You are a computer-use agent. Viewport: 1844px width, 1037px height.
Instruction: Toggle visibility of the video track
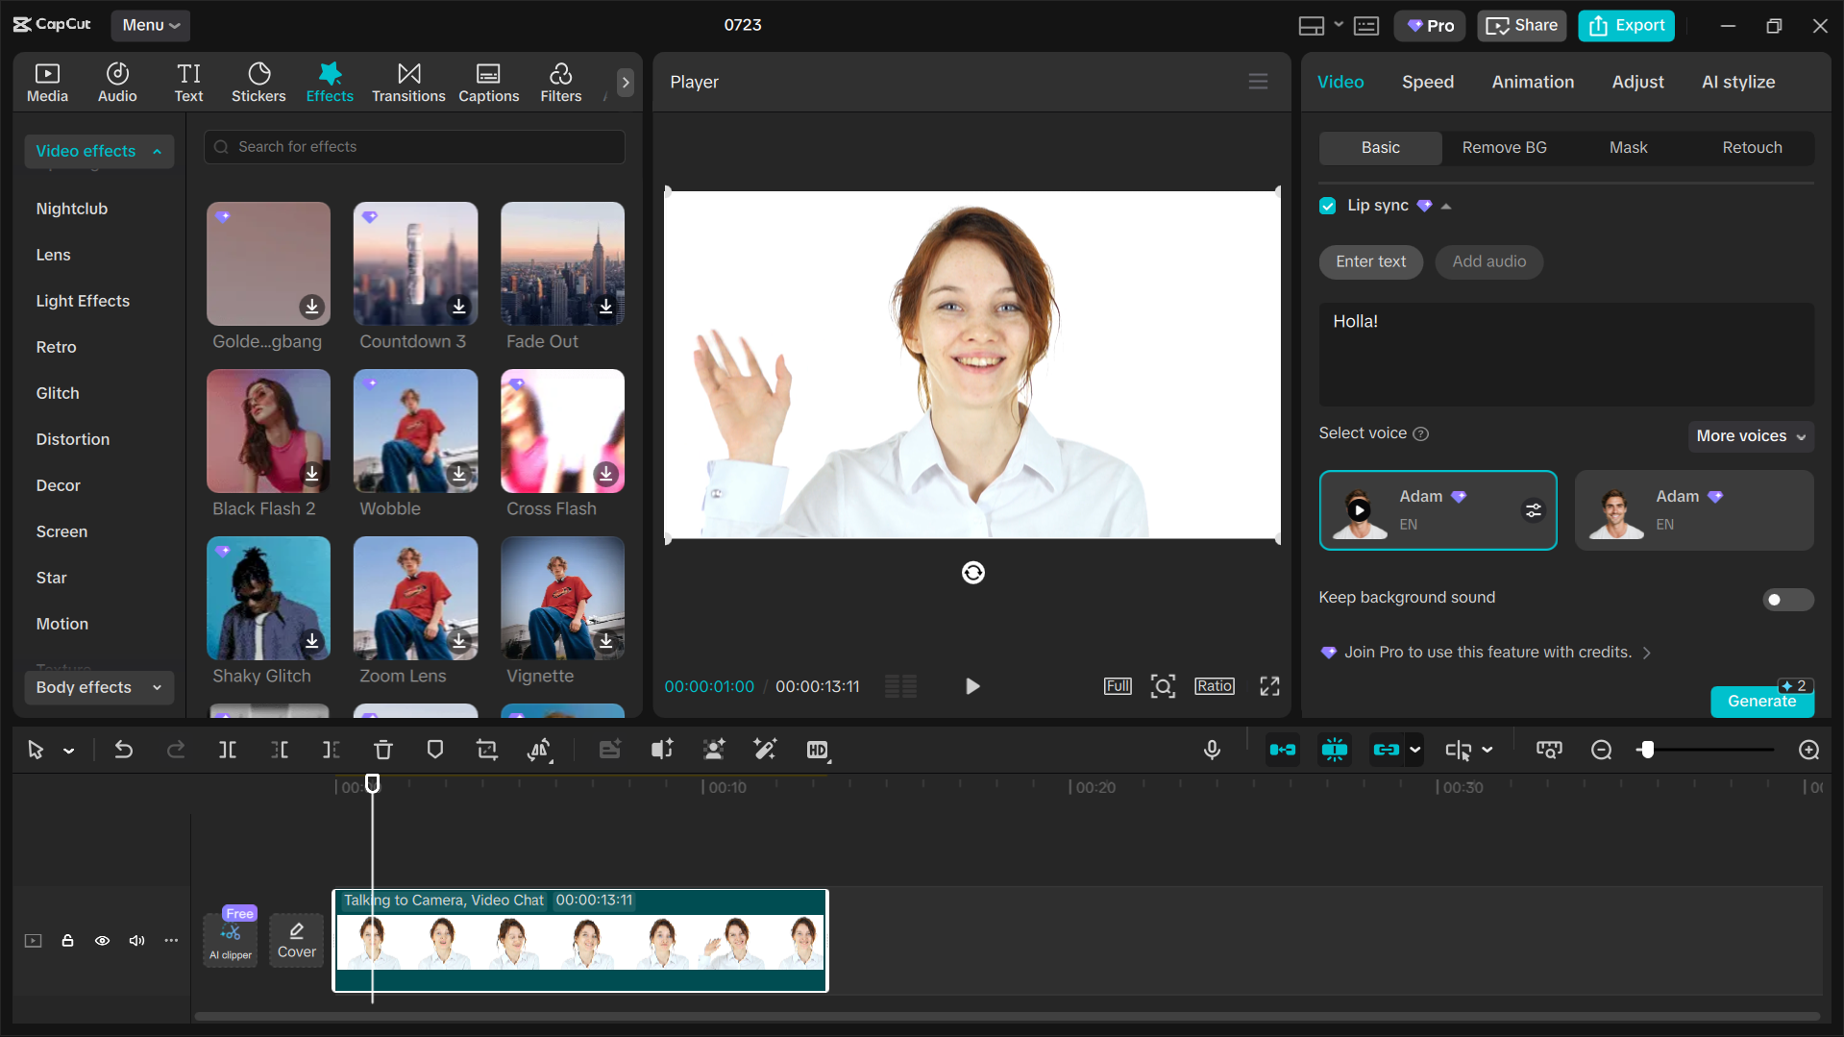tap(102, 941)
